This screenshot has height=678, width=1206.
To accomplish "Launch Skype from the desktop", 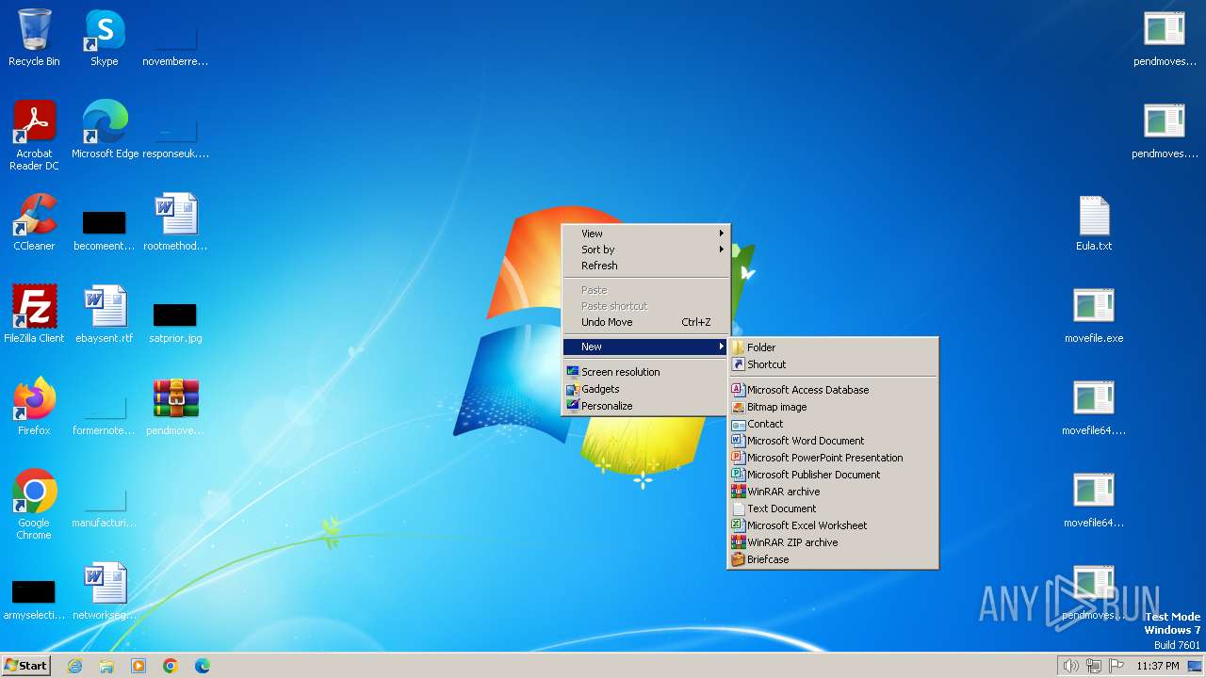I will point(104,38).
